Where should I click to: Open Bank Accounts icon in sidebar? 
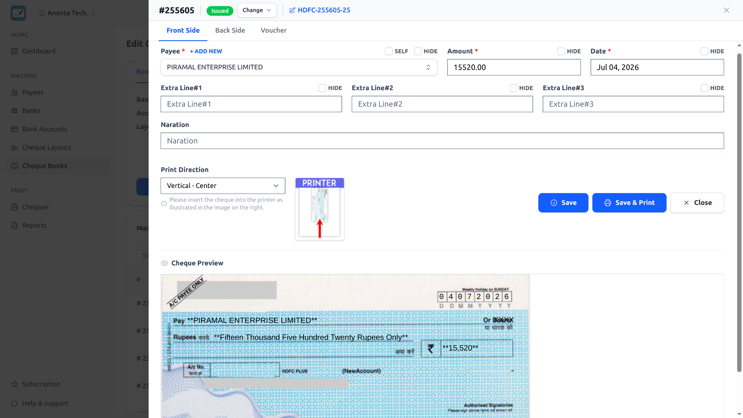point(15,129)
